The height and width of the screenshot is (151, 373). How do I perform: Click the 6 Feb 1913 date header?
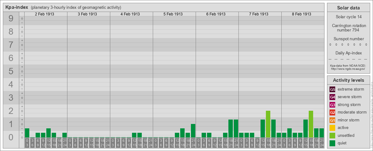[x=216, y=14]
